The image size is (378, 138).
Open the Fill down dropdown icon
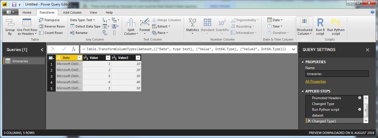[x=106, y=26]
